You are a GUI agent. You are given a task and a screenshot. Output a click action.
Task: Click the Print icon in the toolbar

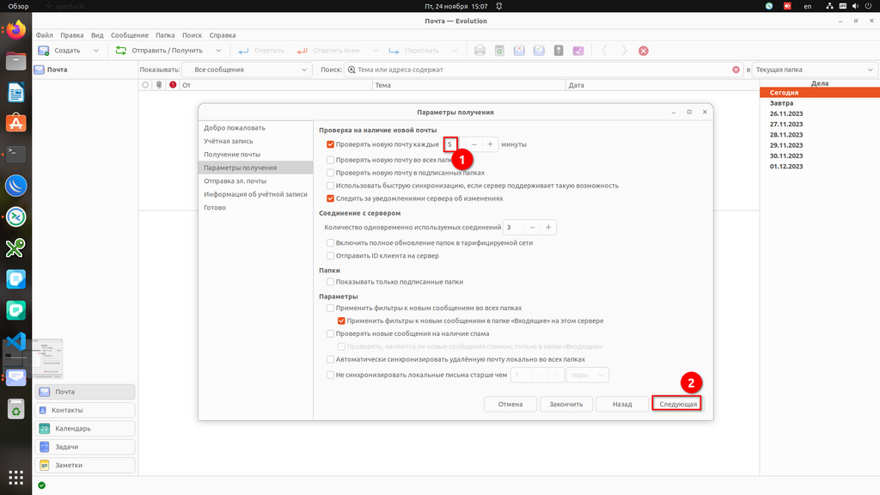point(480,51)
